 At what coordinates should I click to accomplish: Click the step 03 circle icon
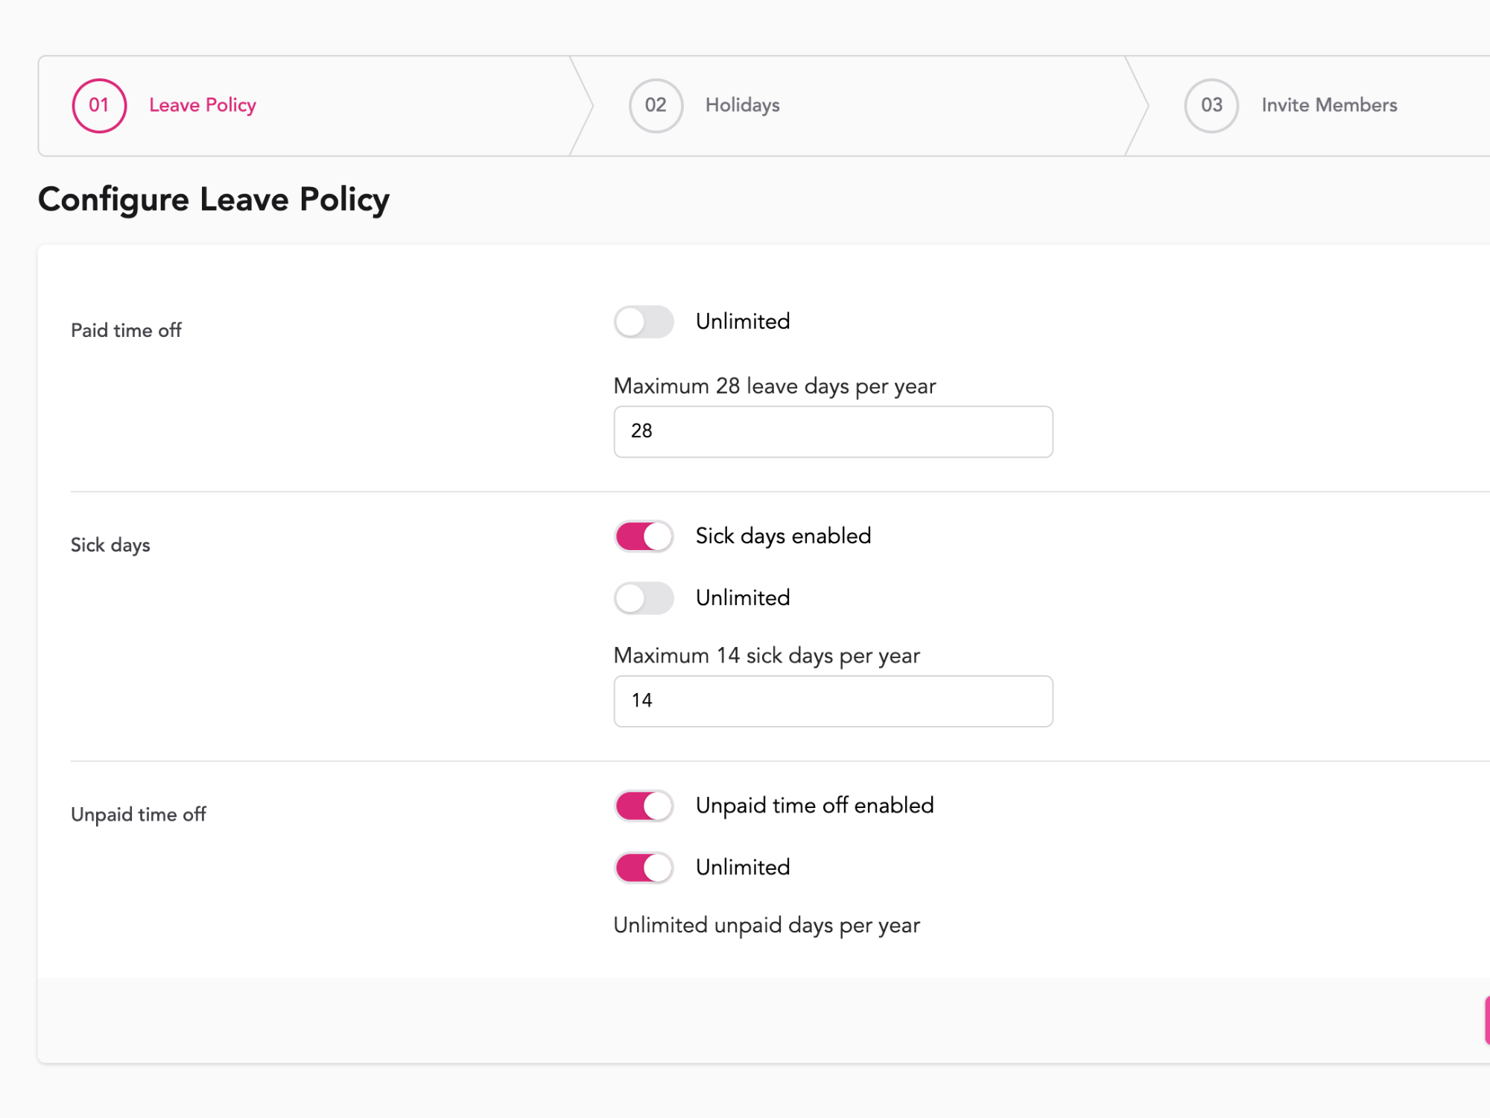pos(1211,106)
